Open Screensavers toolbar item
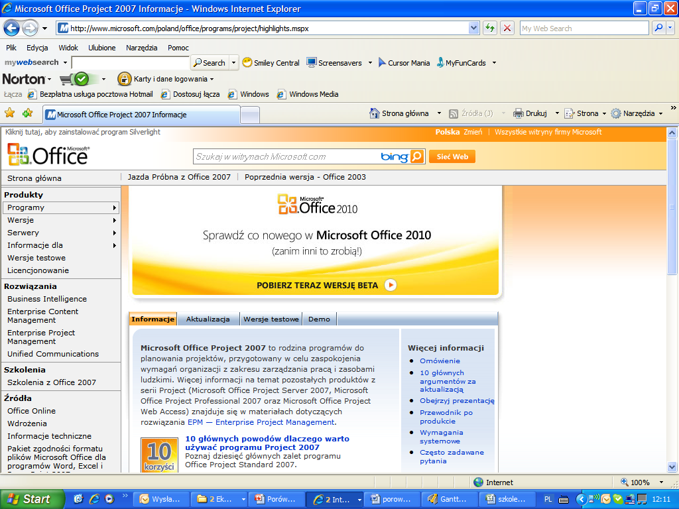 coord(334,63)
